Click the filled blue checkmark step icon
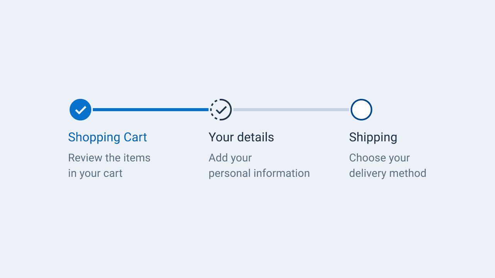This screenshot has width=495, height=278. click(x=80, y=110)
